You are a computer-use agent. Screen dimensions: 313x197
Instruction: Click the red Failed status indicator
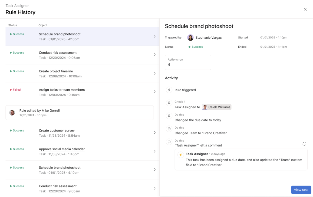click(15, 90)
